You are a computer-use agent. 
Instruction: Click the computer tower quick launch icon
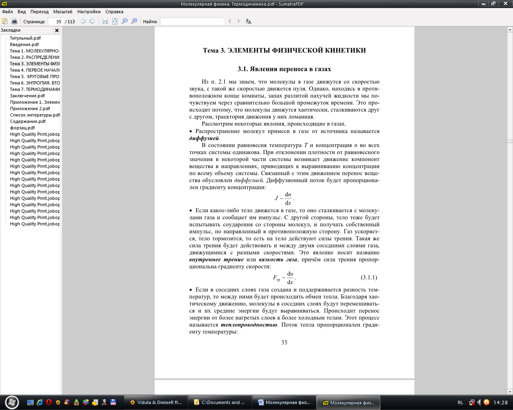tap(104, 402)
